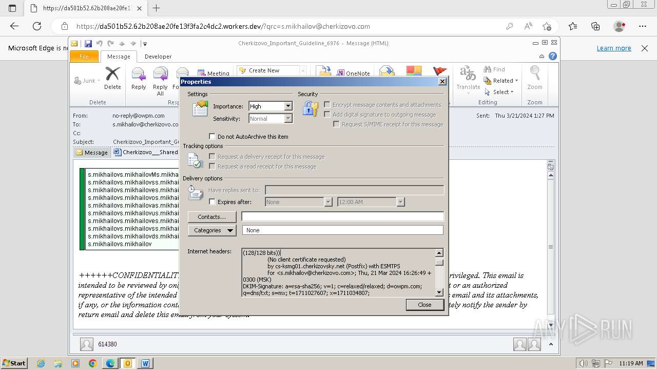Switch to the Message ribbon tab
The height and width of the screenshot is (370, 657).
coord(119,57)
